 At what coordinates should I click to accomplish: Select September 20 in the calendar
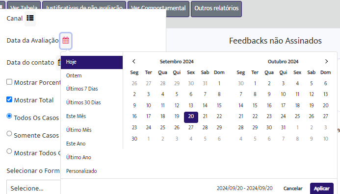[x=191, y=117]
